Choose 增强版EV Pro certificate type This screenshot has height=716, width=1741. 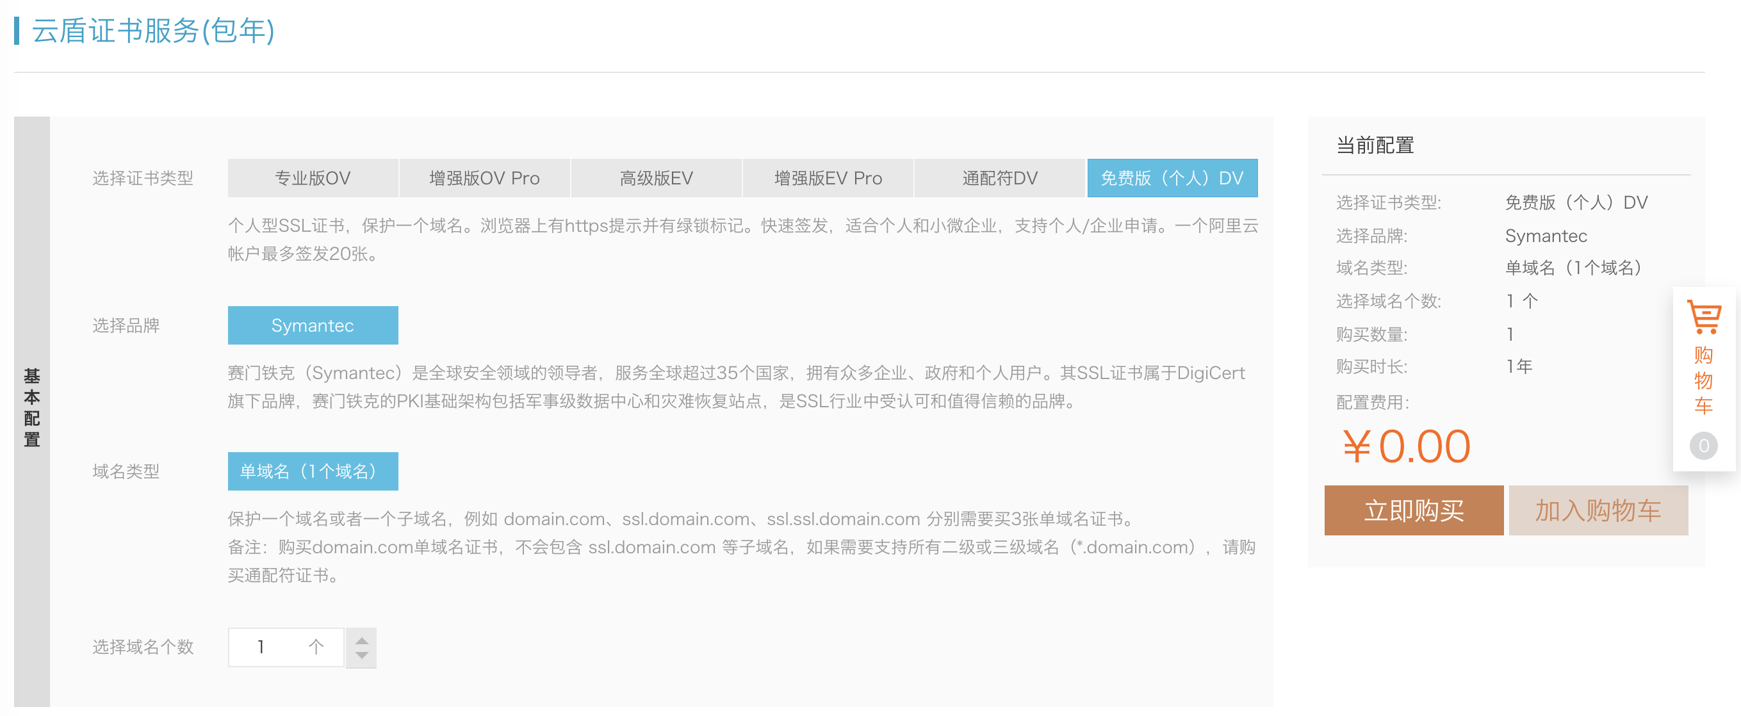tap(828, 178)
